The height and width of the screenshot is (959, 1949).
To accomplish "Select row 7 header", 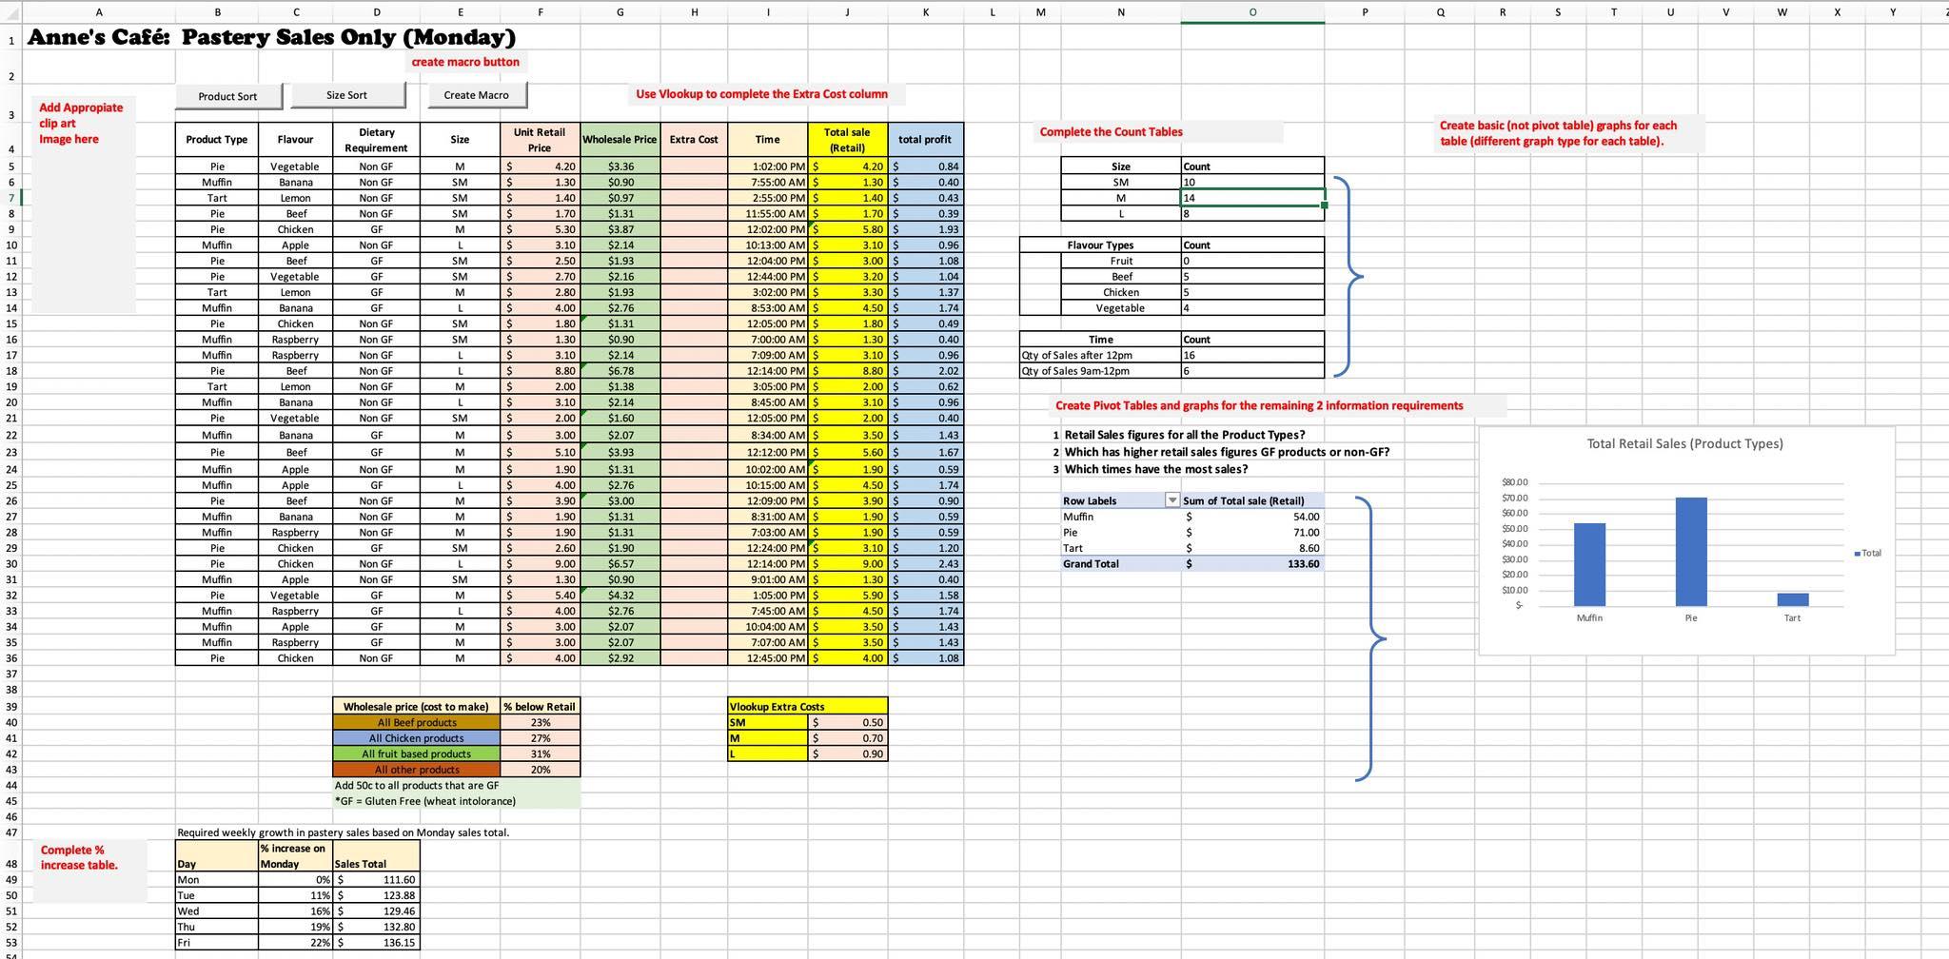I will click(x=10, y=198).
